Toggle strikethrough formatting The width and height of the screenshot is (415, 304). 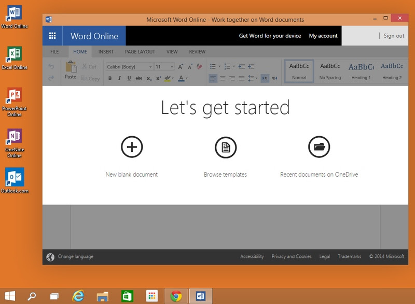point(139,78)
